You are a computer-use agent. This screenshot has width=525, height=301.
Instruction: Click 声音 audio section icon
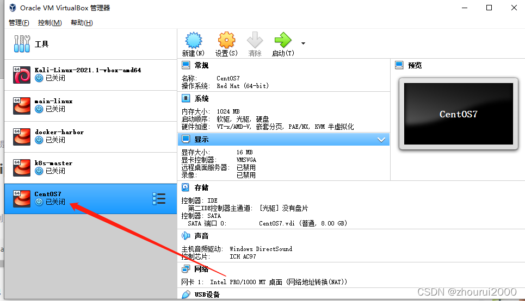pos(186,236)
